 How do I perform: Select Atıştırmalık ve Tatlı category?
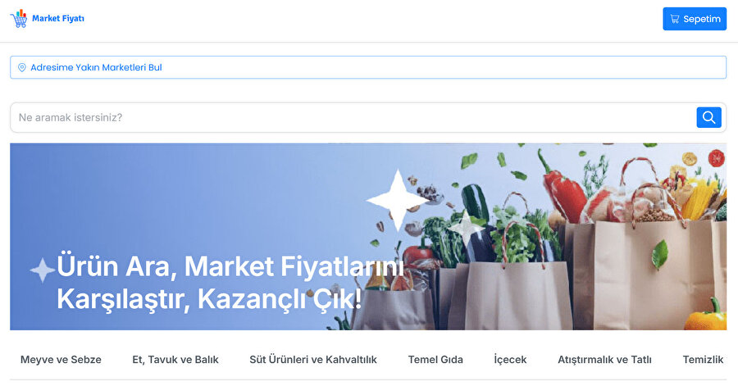tap(605, 360)
